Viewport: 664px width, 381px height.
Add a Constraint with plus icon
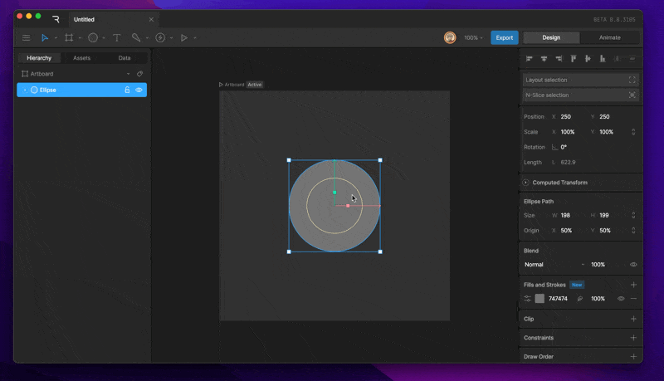[633, 337]
